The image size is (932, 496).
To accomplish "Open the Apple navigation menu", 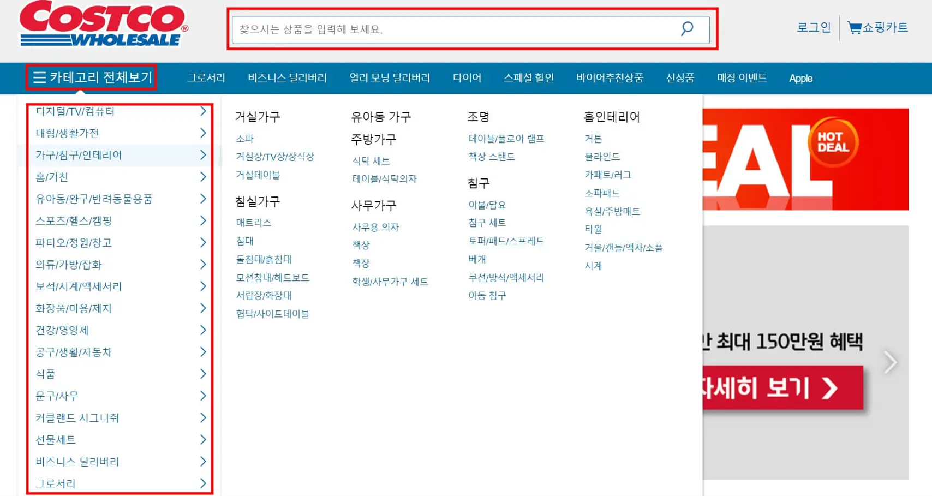I will click(800, 78).
